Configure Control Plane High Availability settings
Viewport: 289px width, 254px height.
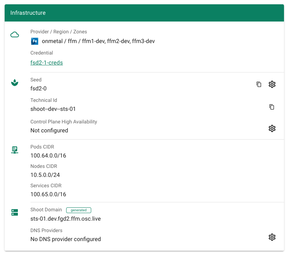tap(272, 128)
